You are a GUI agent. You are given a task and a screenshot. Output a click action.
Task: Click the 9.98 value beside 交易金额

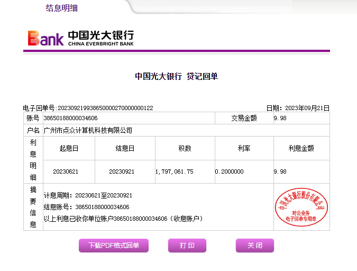(280, 118)
